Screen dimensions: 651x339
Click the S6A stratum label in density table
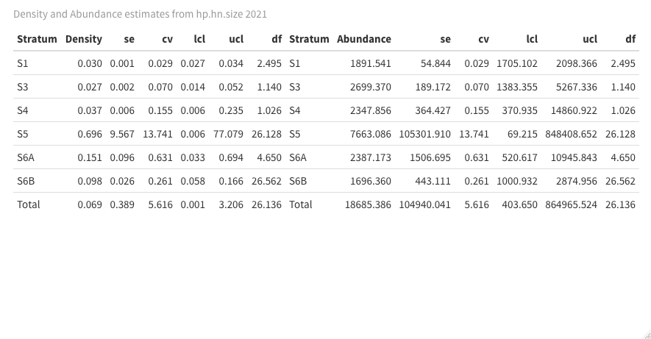click(x=26, y=157)
